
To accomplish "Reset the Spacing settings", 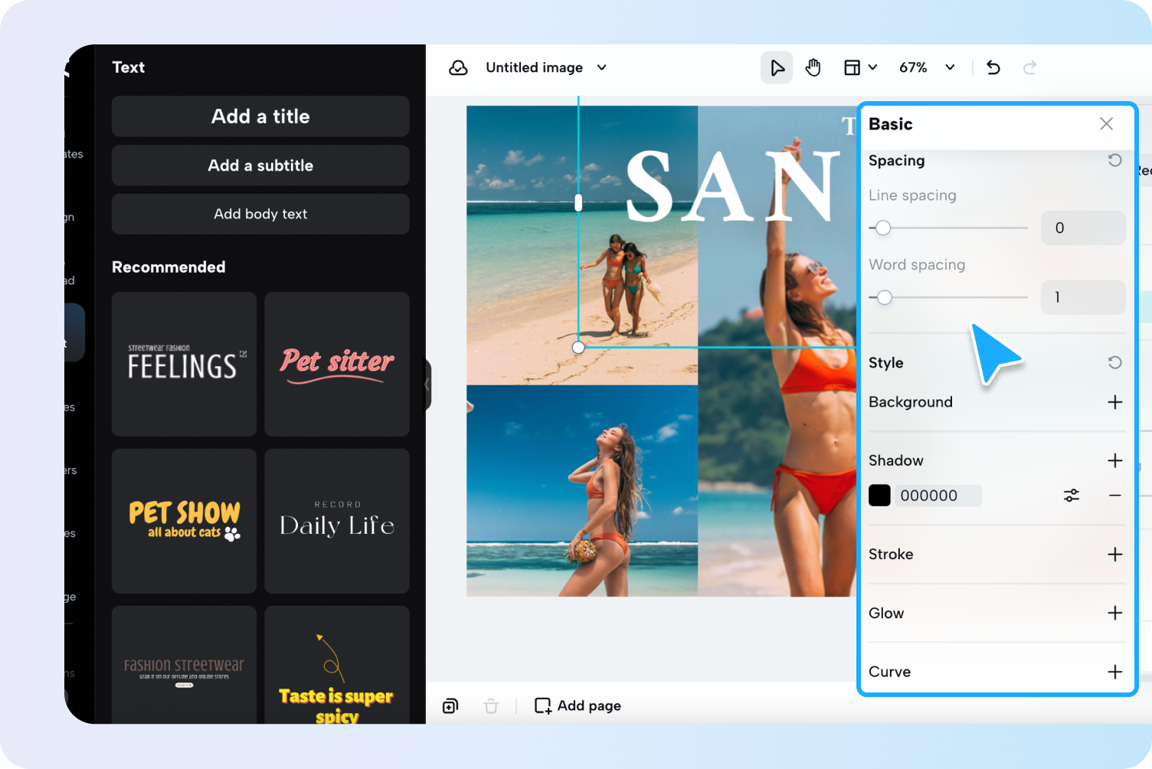I will pyautogui.click(x=1115, y=160).
